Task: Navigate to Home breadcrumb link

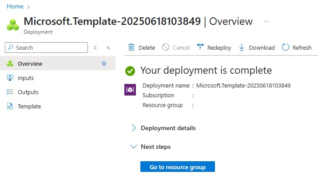Action: coord(15,6)
